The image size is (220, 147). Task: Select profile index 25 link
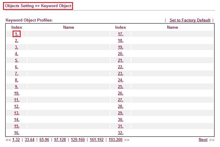click(x=120, y=87)
